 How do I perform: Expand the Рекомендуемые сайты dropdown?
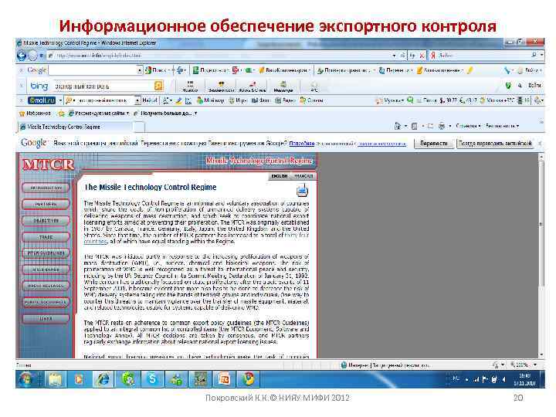point(127,113)
